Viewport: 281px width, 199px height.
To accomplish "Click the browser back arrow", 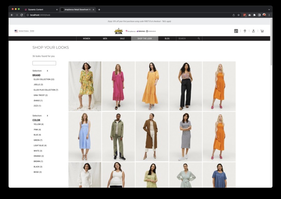I will (12, 15).
